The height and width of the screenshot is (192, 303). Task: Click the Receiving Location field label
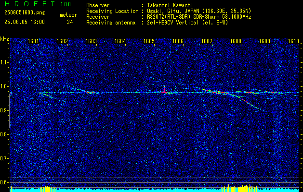[112, 11]
